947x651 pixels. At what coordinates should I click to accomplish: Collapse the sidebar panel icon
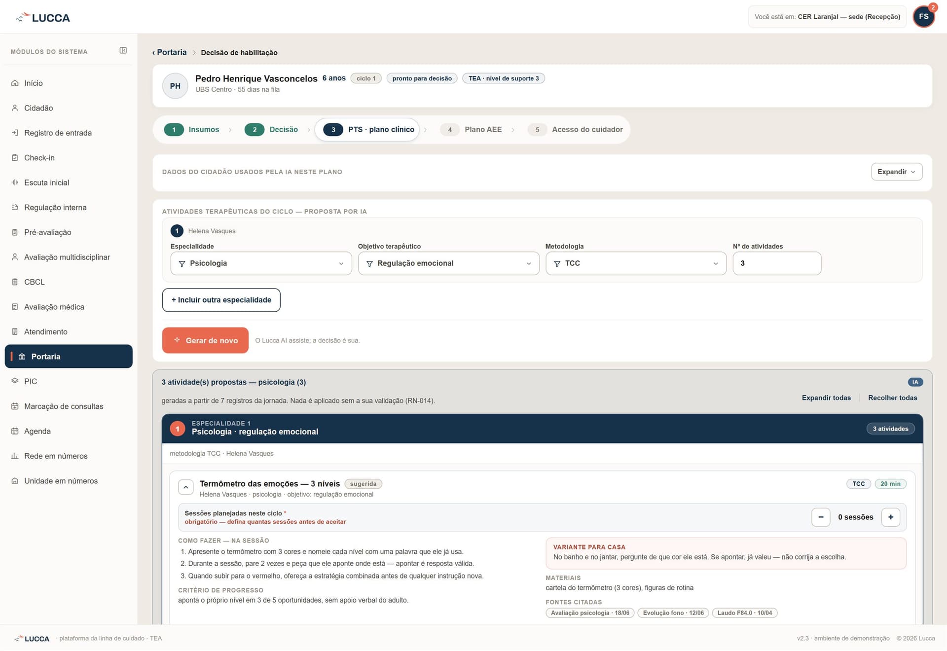tap(123, 51)
